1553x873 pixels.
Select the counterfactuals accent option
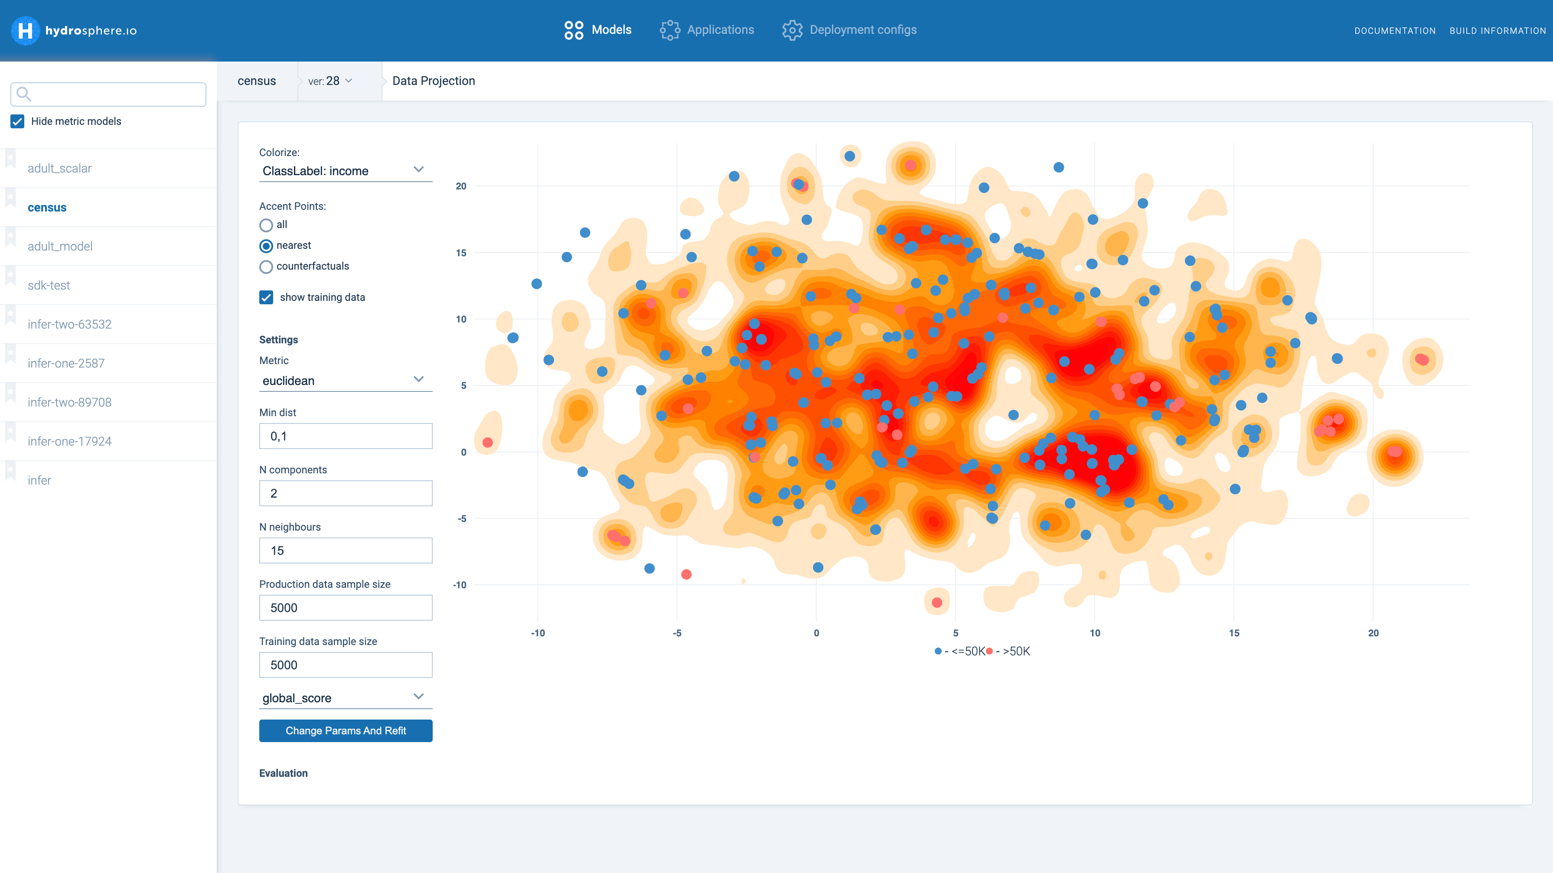click(x=266, y=267)
